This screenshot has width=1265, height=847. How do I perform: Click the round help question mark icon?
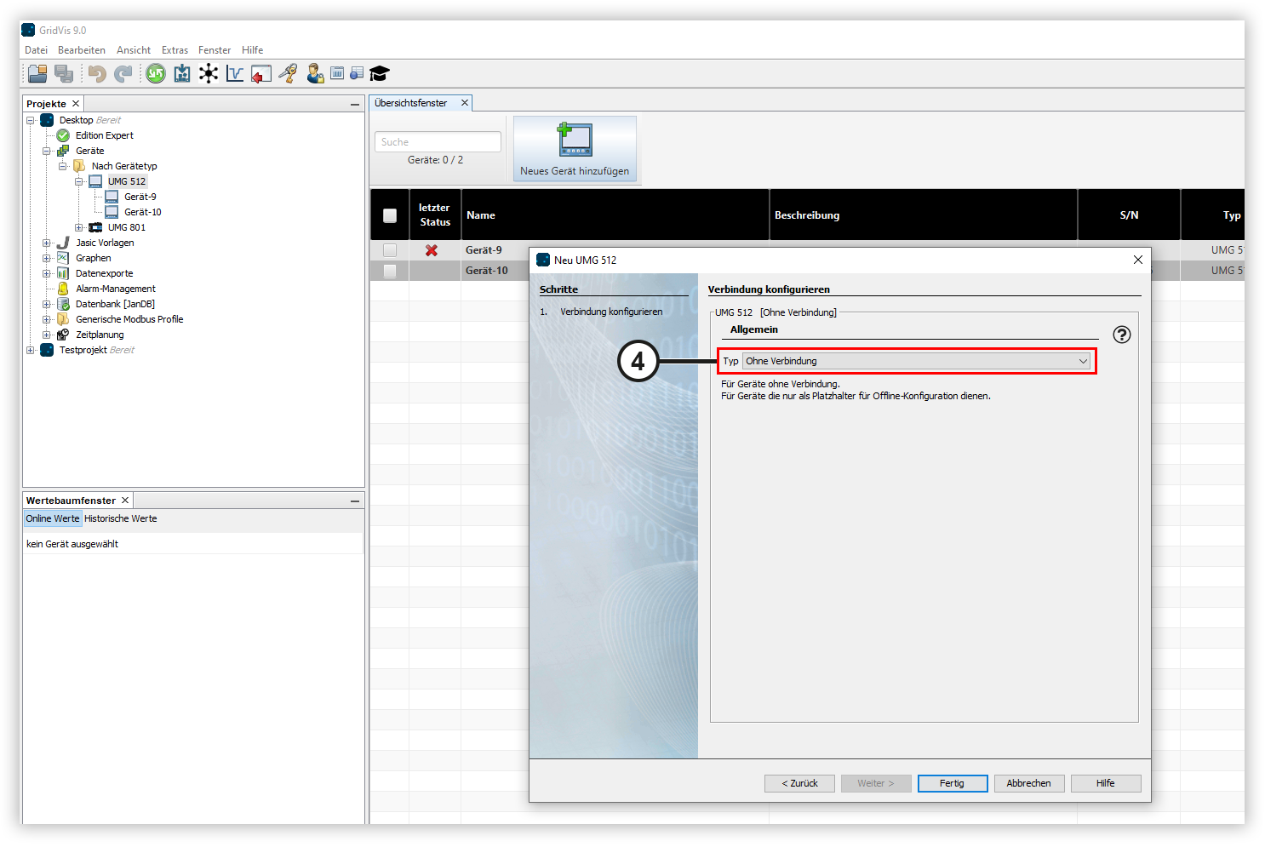(1122, 335)
